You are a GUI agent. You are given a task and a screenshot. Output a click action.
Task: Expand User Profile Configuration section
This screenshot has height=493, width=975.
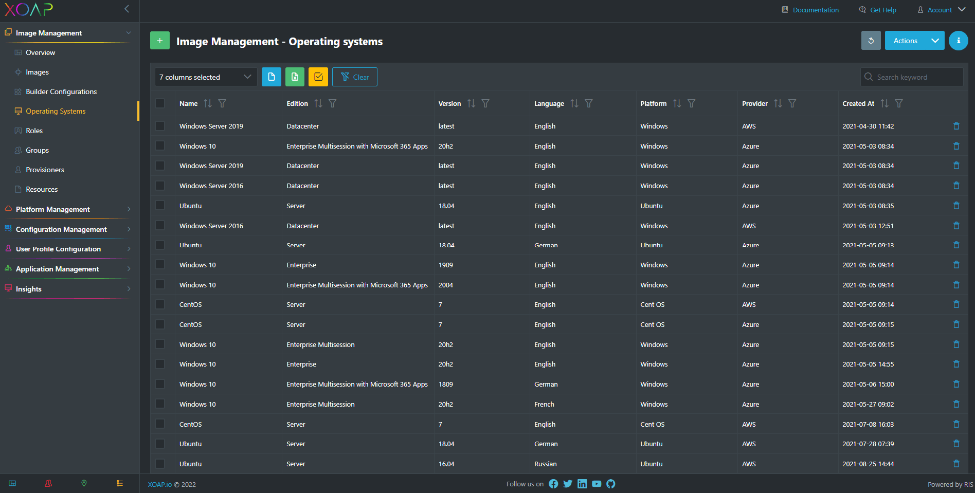coord(69,249)
